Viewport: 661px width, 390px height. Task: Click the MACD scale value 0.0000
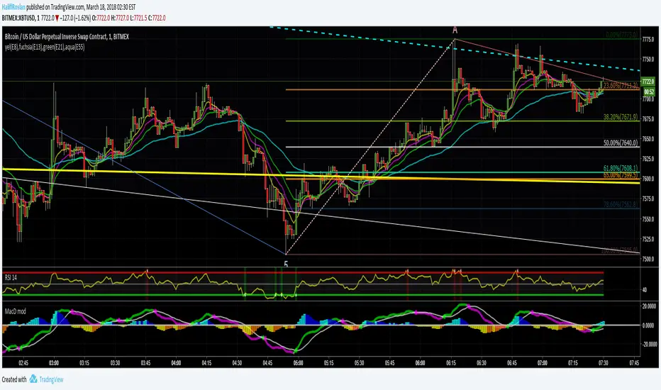coord(648,325)
